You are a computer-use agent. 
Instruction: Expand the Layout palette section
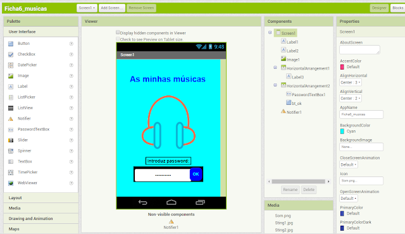(x=40, y=198)
